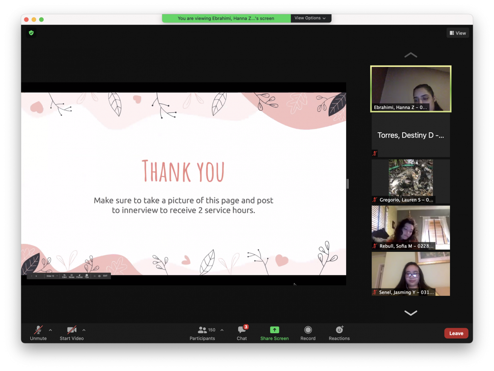Click the green Share Screen icon
The width and height of the screenshot is (494, 371).
pyautogui.click(x=274, y=330)
